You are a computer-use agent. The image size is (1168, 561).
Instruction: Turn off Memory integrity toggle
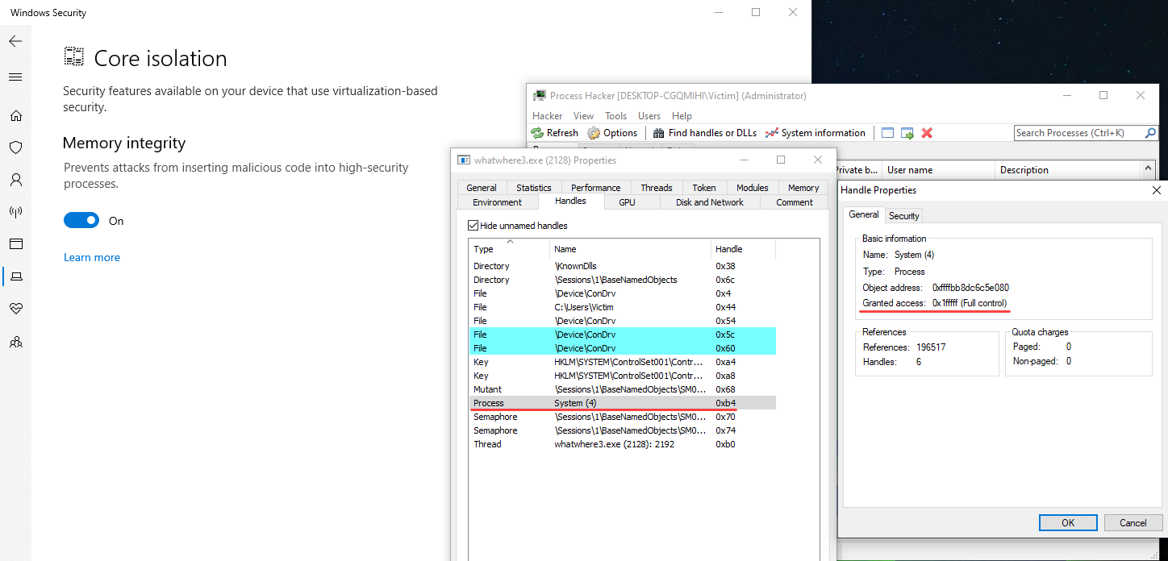click(x=81, y=220)
